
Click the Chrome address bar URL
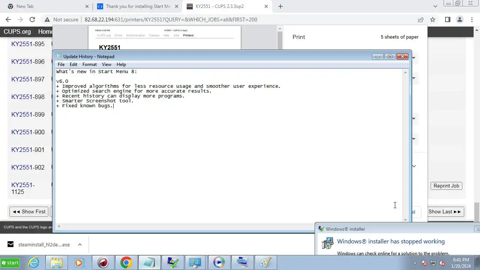pyautogui.click(x=171, y=19)
